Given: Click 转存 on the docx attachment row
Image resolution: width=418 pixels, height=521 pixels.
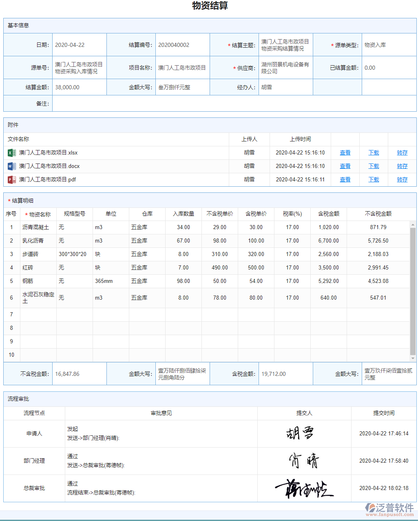Looking at the screenshot, I should [402, 166].
